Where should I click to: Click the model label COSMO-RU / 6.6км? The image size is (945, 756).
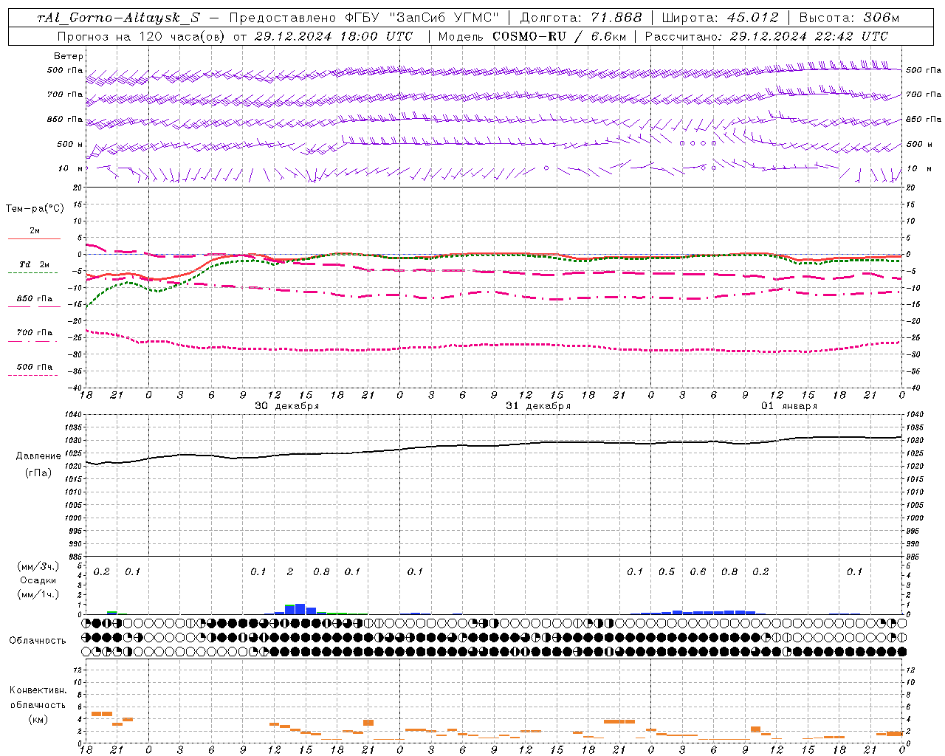click(x=560, y=36)
